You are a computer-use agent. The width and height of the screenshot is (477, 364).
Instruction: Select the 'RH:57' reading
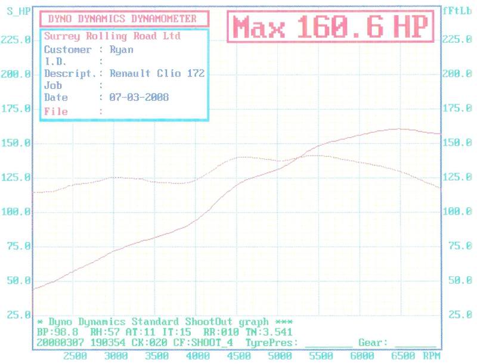[x=105, y=332]
